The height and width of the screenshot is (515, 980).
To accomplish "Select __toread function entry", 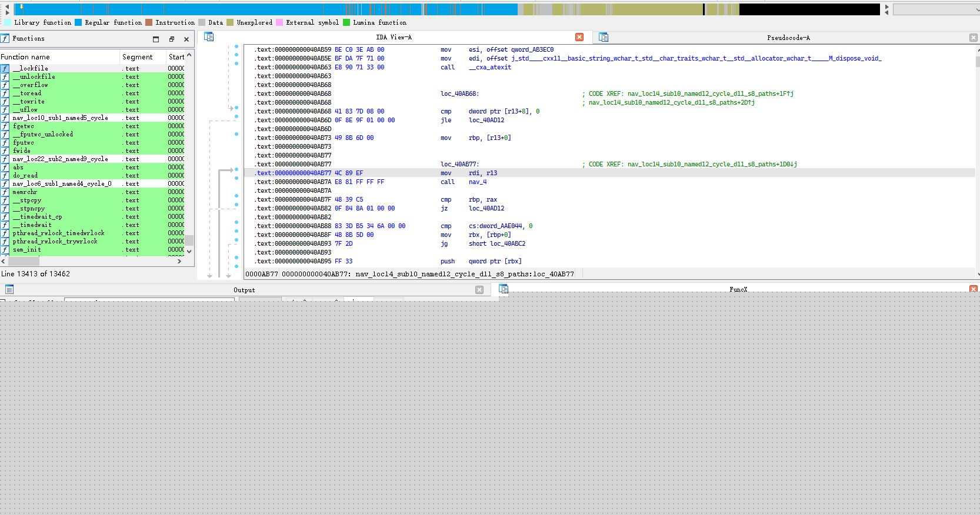I will pyautogui.click(x=92, y=93).
